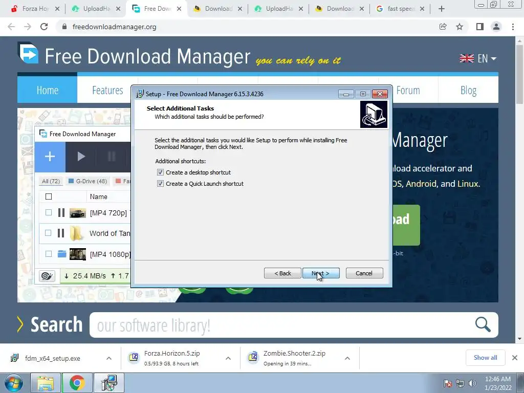Click the site lock icon in address bar

point(64,27)
